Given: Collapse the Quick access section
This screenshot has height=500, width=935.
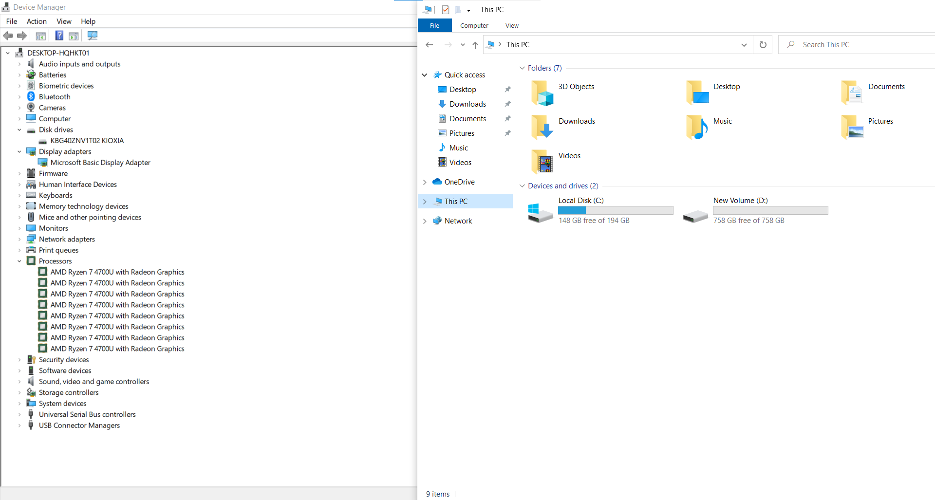Looking at the screenshot, I should point(424,75).
